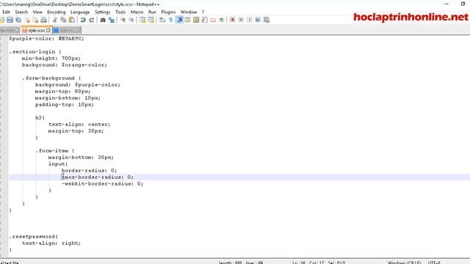
Task: Click the macro Playback icon
Action: (x=250, y=20)
